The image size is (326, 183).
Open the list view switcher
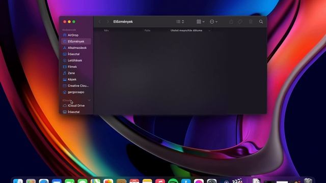[x=180, y=21]
